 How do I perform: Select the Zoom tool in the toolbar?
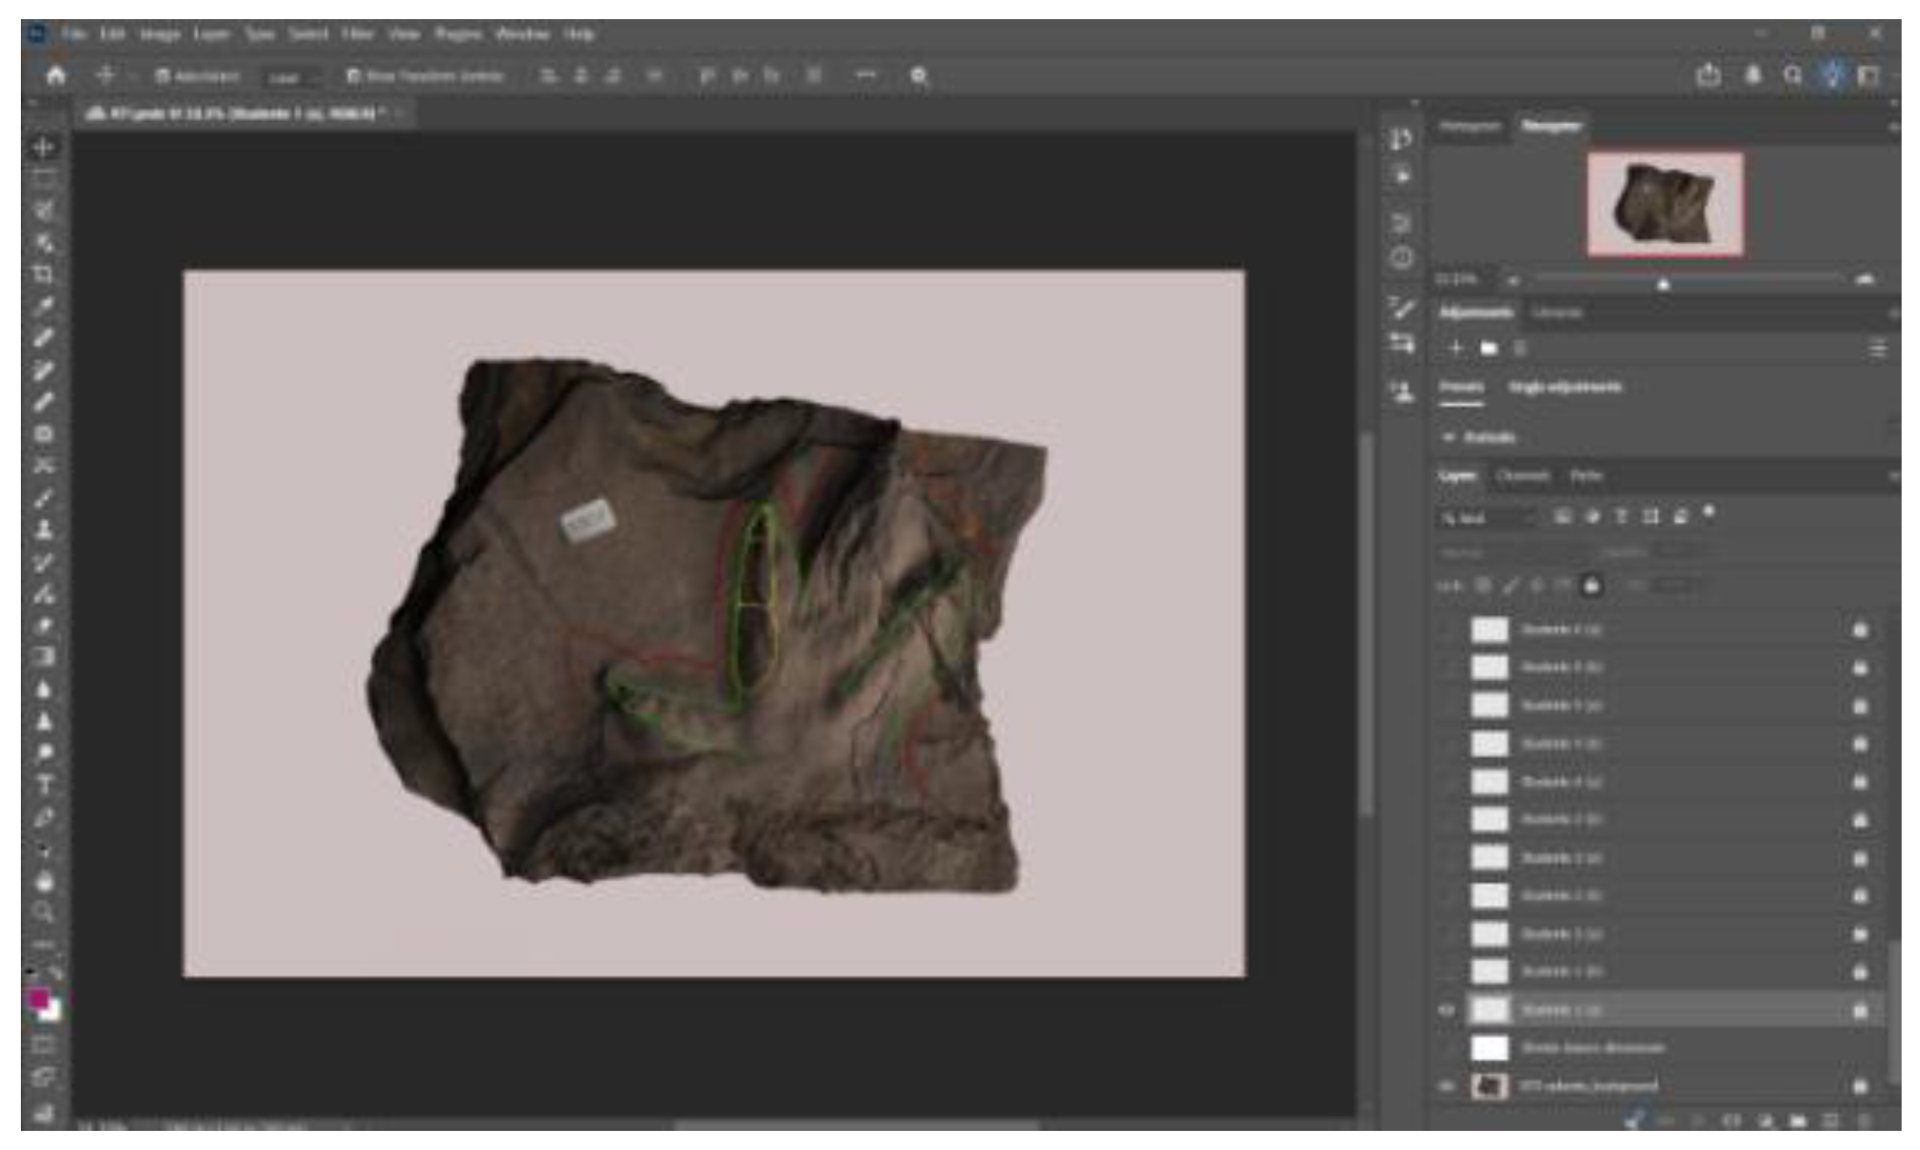pos(43,912)
